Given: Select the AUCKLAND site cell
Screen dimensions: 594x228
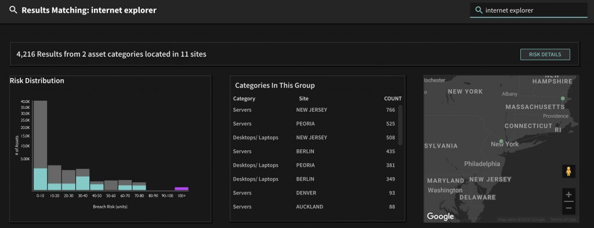Looking at the screenshot, I should 310,207.
